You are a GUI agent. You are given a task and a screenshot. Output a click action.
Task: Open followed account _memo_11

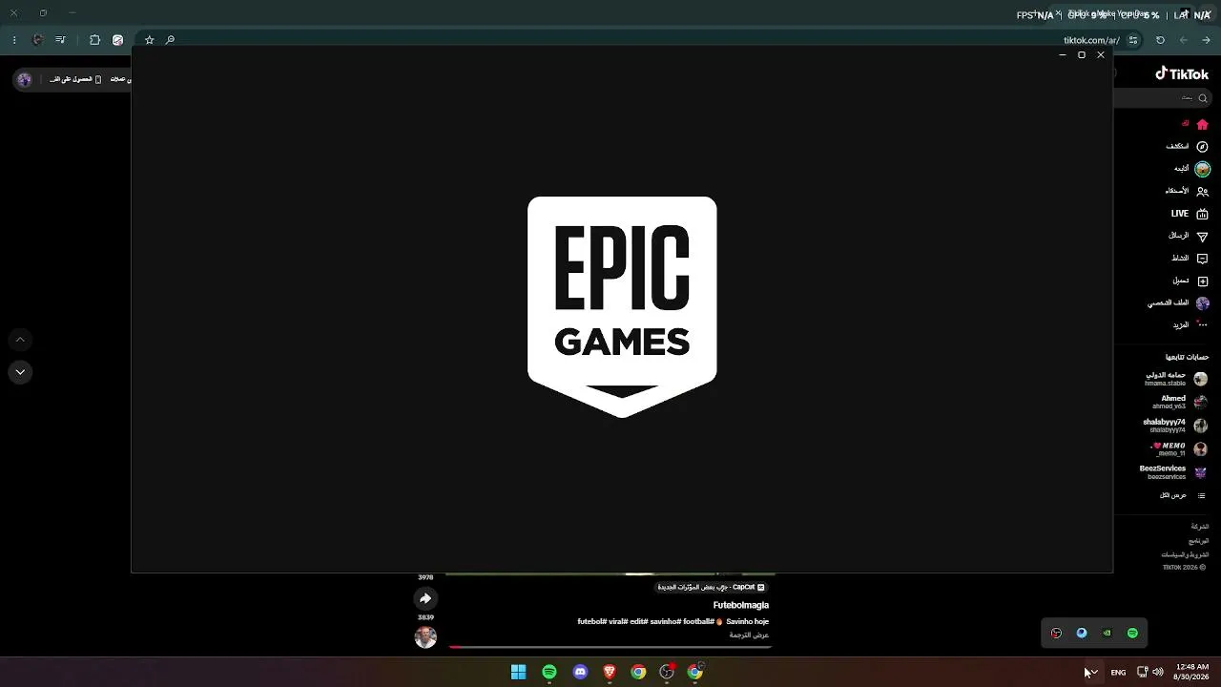pos(1179,449)
